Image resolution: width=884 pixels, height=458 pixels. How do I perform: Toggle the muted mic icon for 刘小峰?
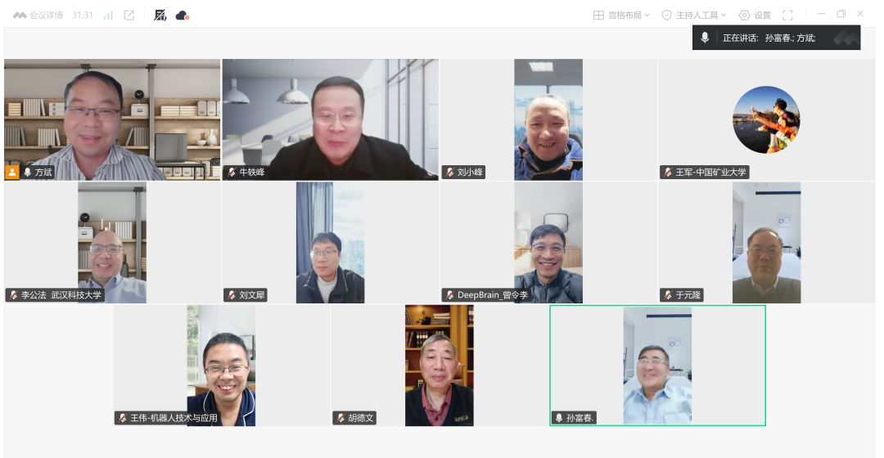click(450, 173)
